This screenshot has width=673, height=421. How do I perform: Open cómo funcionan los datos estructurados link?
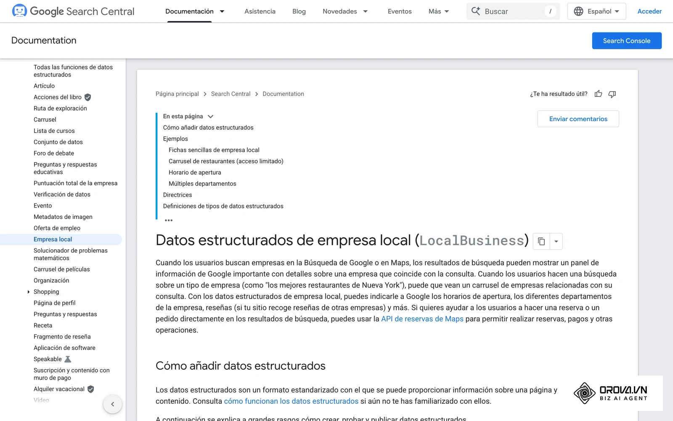[291, 401]
